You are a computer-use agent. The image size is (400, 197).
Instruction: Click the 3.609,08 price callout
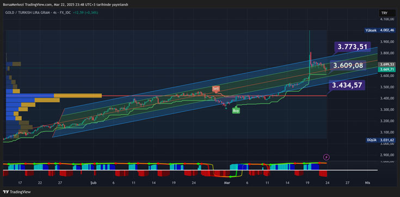(348, 66)
